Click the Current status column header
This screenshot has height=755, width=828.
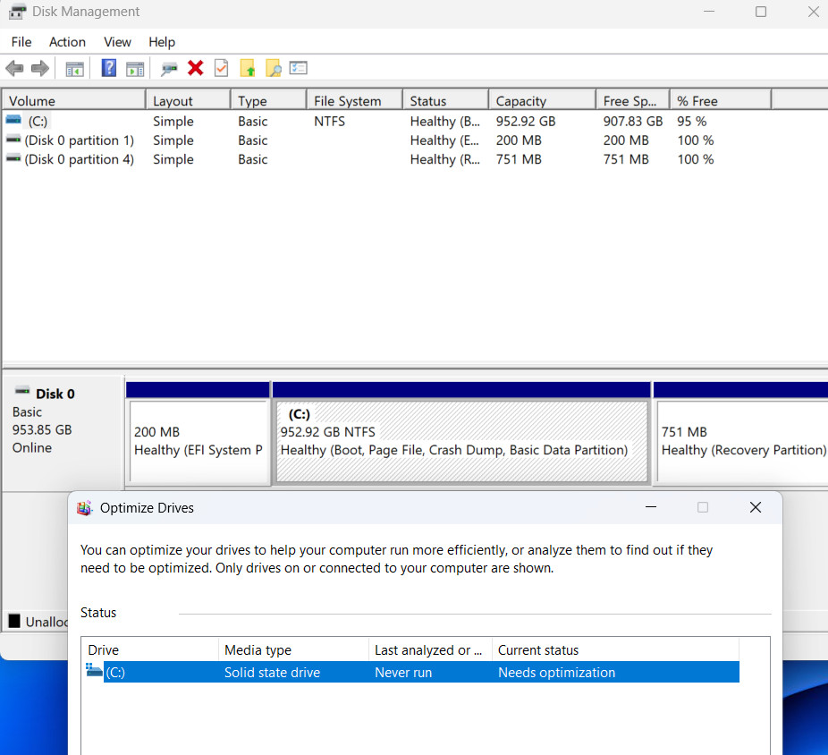tap(615, 649)
